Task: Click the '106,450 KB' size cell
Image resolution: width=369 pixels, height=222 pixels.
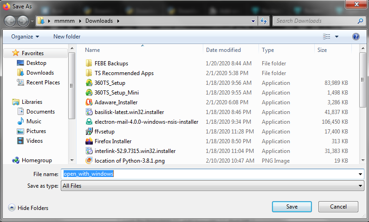Action: 335,122
